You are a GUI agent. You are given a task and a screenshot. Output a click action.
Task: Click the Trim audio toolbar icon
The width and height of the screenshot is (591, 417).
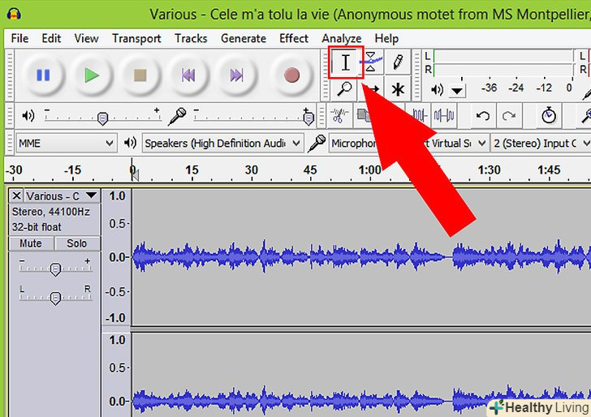(419, 116)
